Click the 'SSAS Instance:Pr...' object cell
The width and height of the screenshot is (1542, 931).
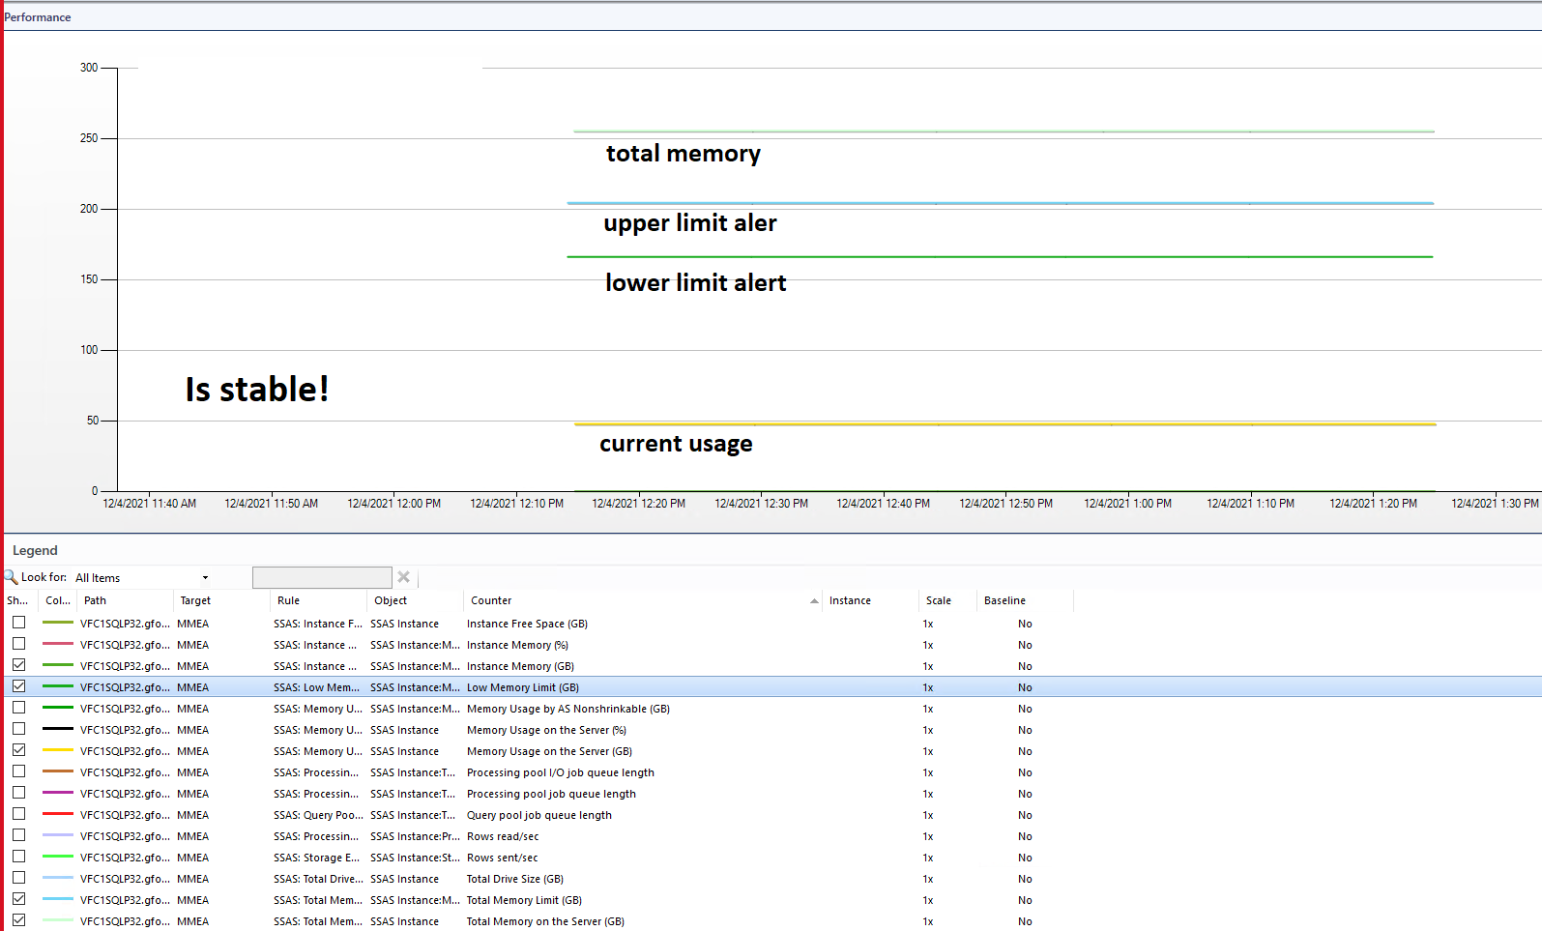point(415,836)
